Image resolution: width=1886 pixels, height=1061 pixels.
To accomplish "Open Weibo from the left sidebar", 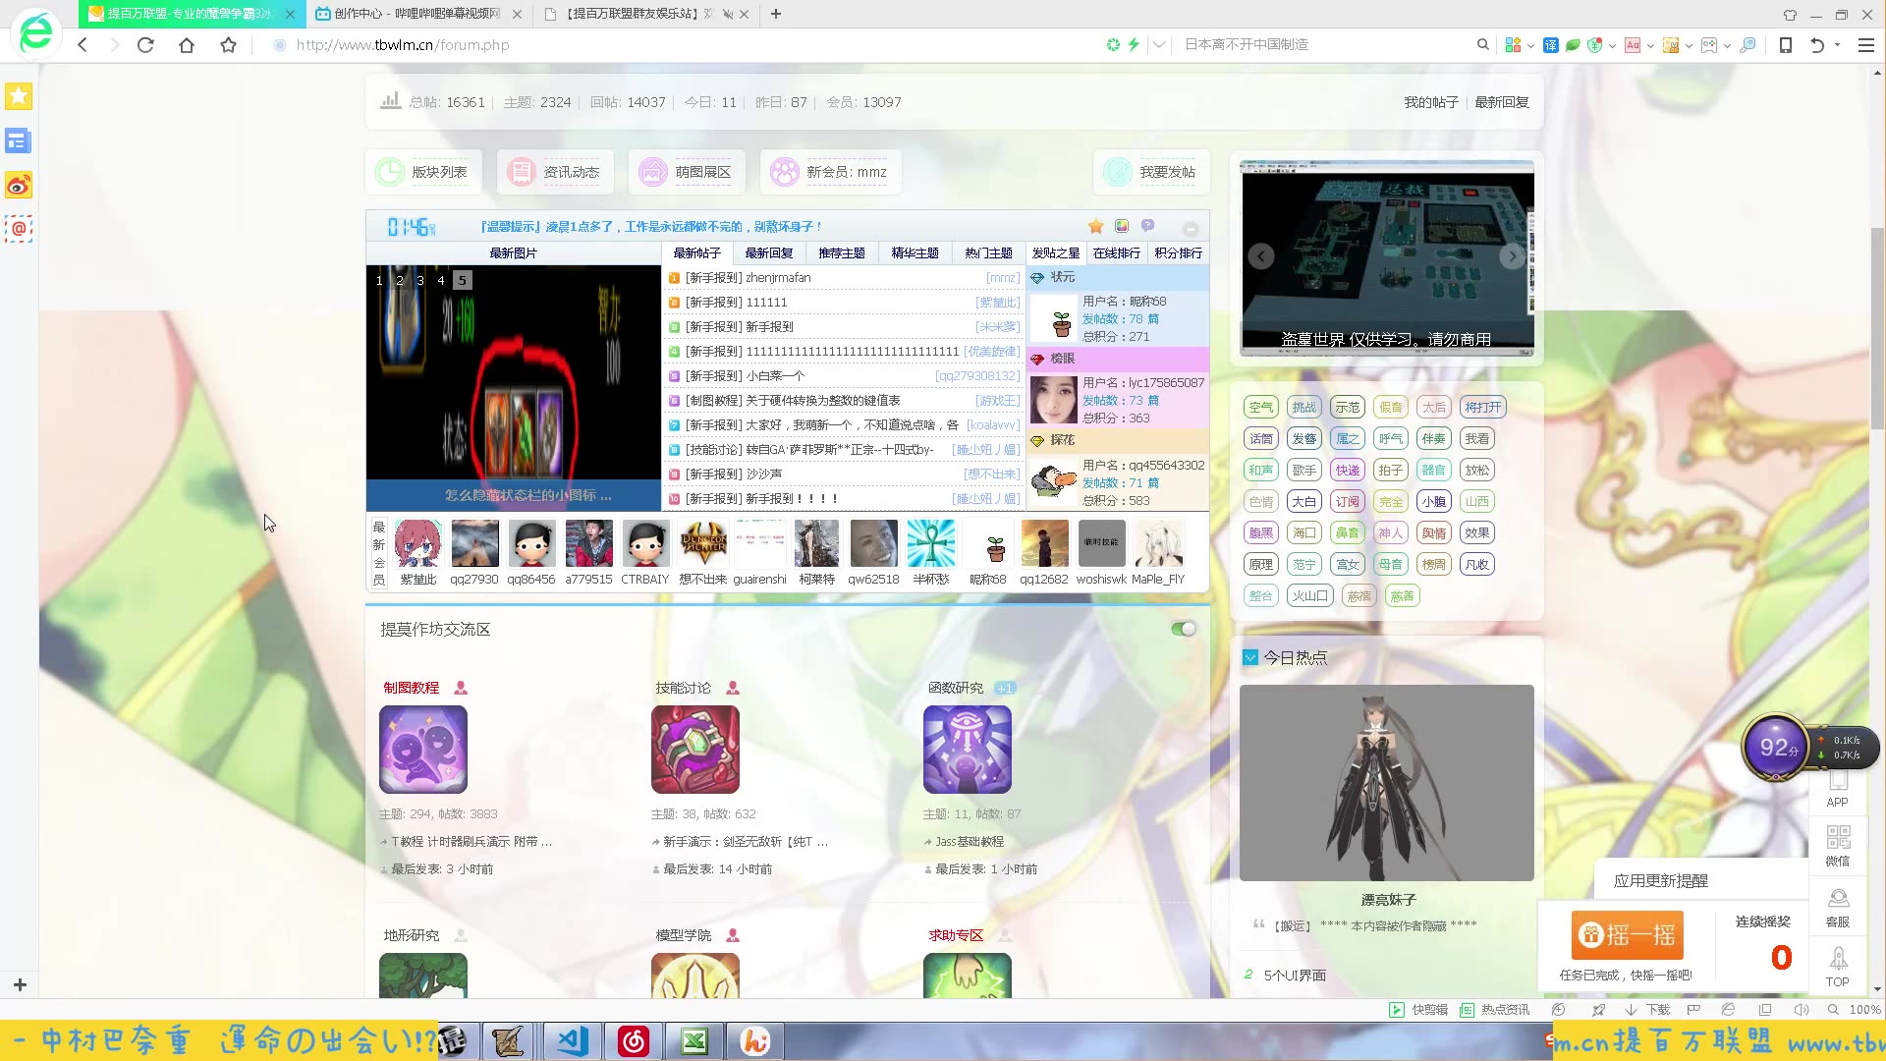I will (19, 186).
